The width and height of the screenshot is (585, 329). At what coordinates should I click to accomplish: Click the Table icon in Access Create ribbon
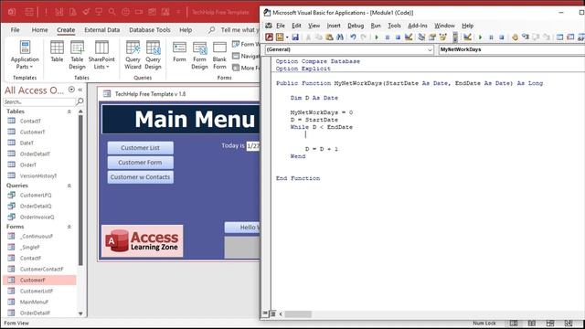click(57, 51)
